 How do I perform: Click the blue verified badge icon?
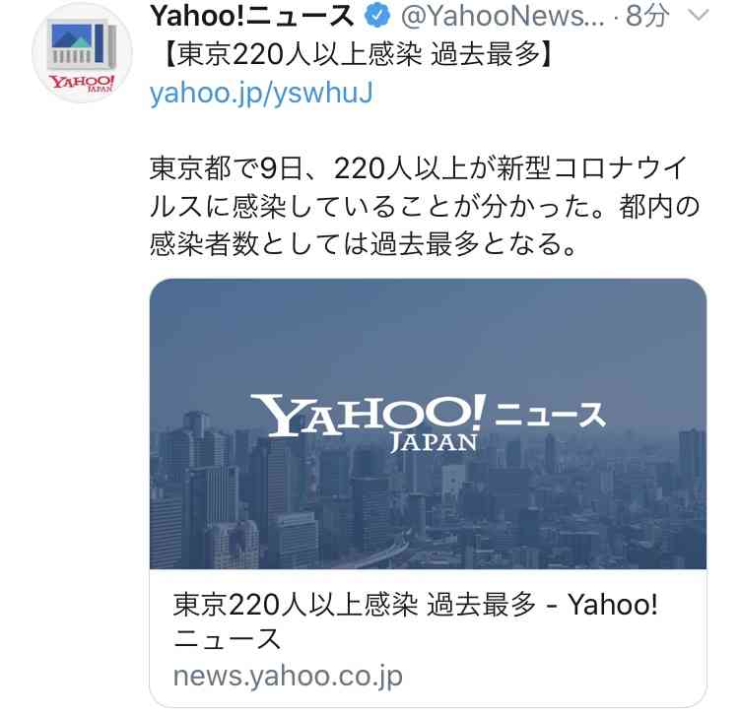coord(377,16)
